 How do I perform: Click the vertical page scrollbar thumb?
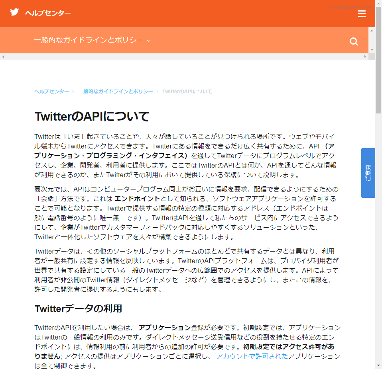click(378, 60)
